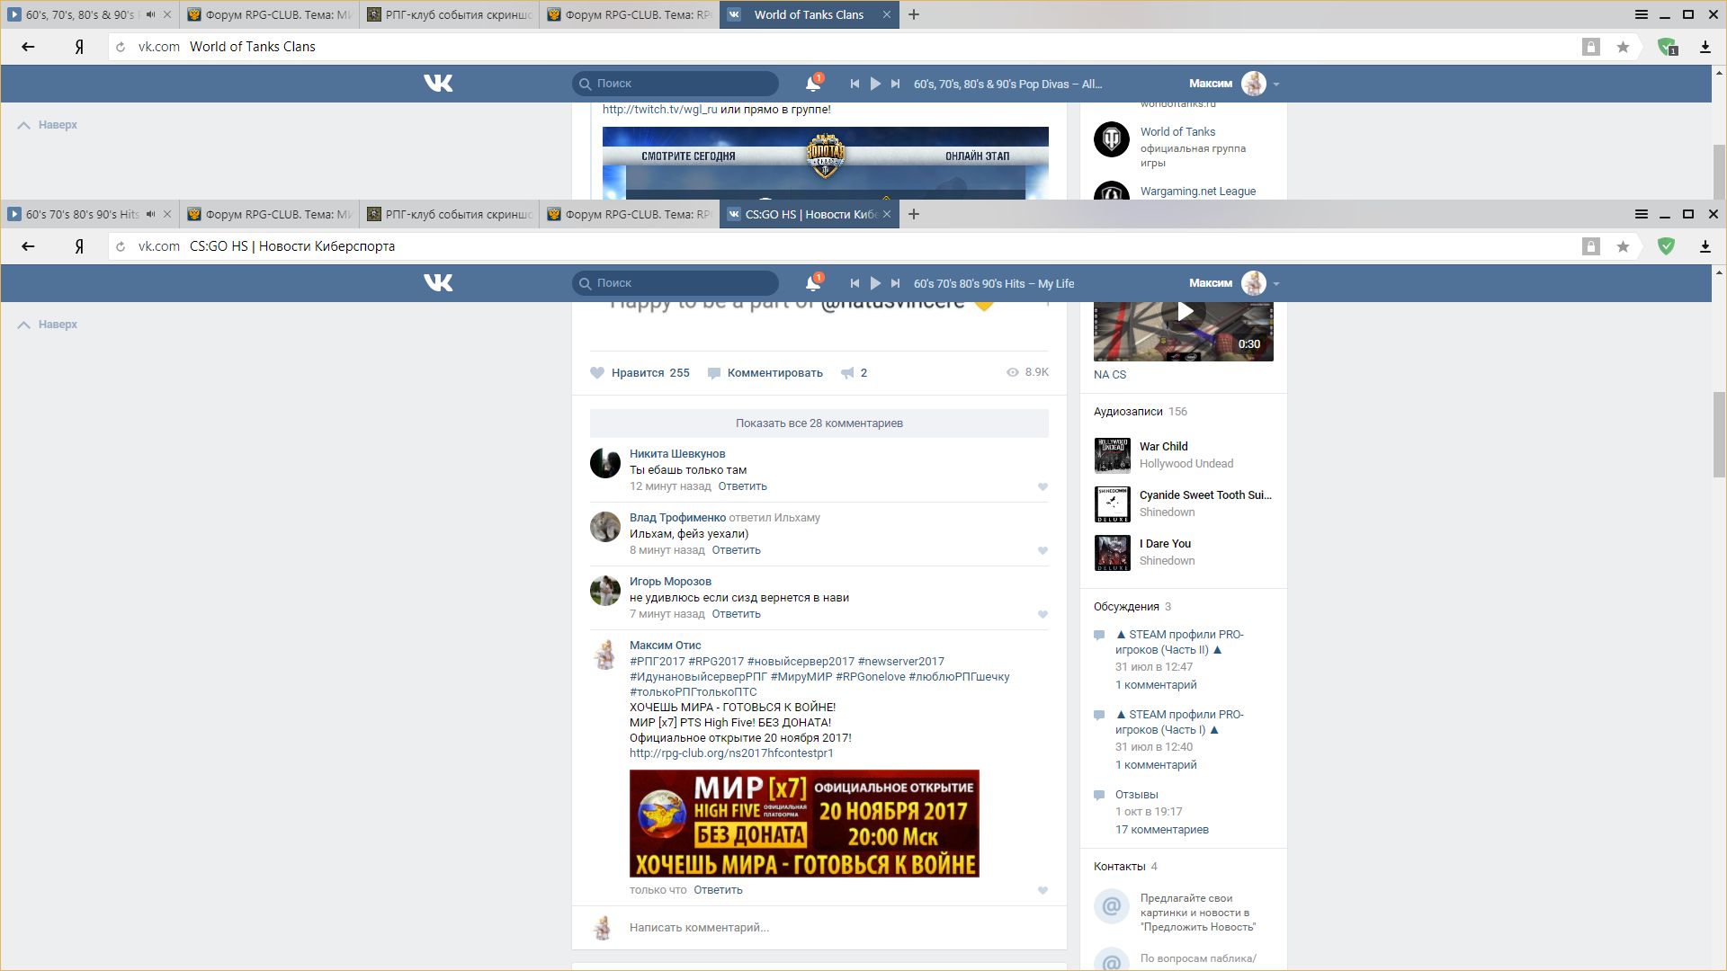Open downloads arrow in lower browser window

coord(1705,246)
